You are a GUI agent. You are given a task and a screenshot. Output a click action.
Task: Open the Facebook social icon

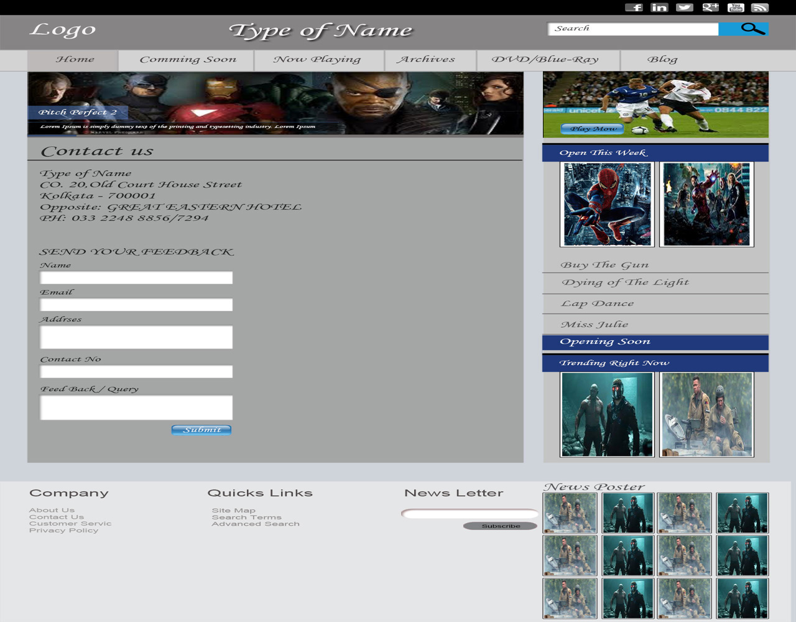click(x=634, y=7)
